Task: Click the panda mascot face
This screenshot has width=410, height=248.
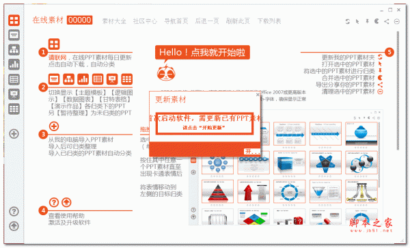Action: coord(166,72)
